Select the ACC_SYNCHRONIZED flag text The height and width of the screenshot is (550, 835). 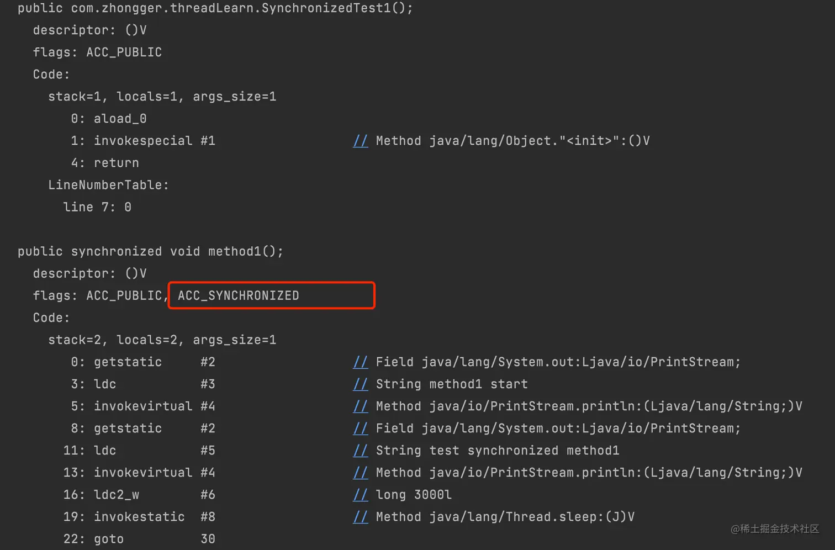click(238, 295)
